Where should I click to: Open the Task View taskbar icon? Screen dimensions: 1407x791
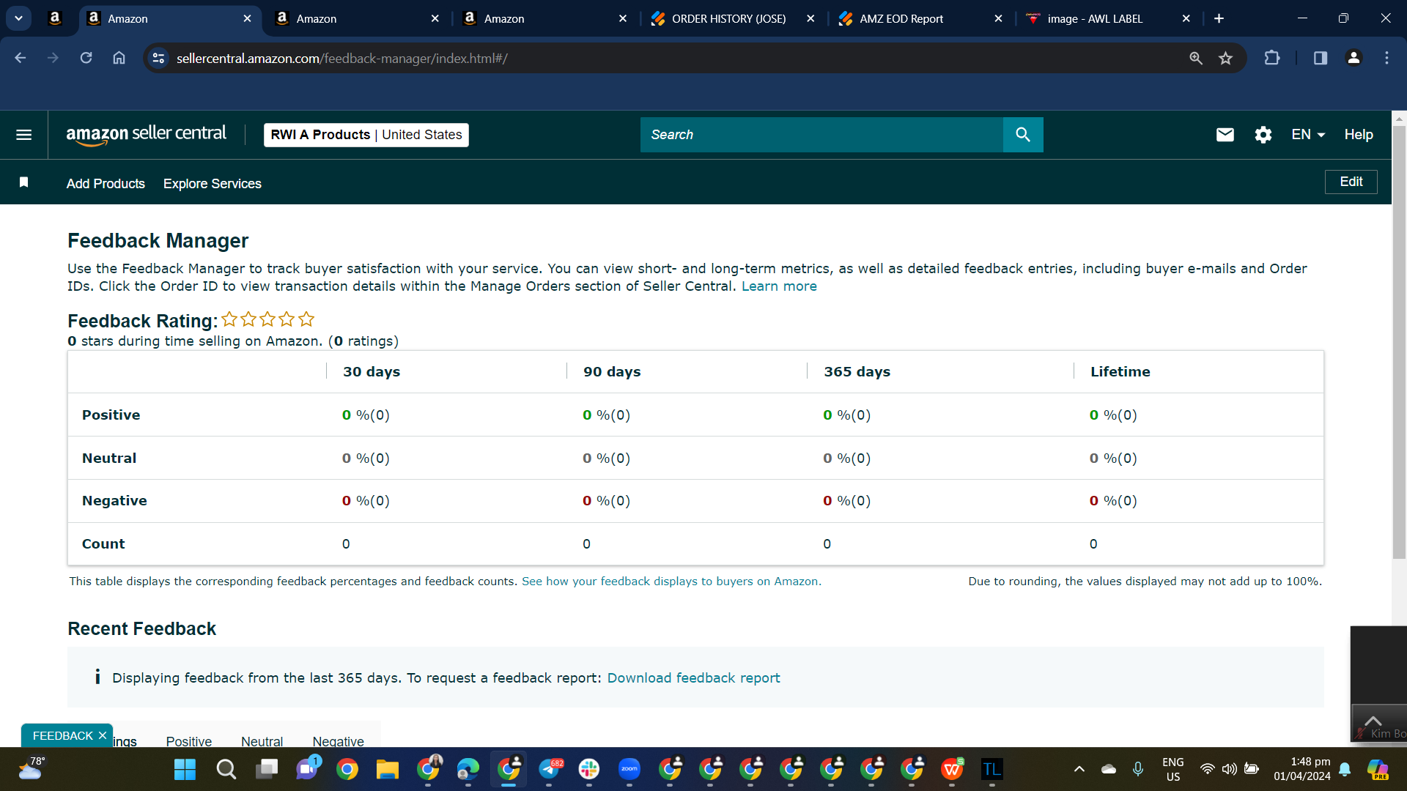267,770
